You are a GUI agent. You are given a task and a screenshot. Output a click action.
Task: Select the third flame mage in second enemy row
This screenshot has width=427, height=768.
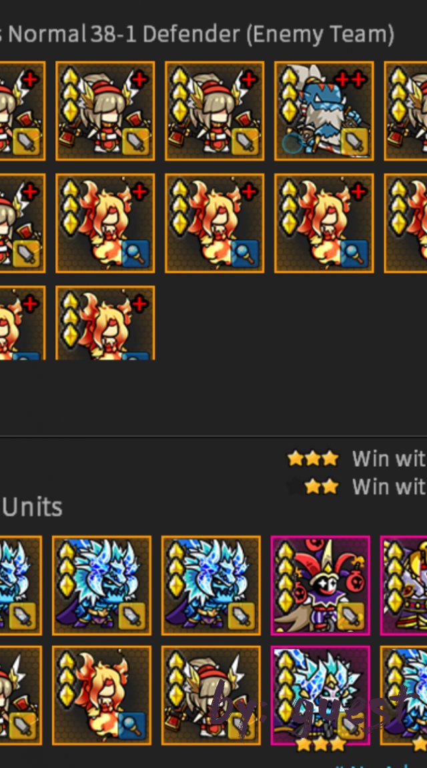click(x=324, y=223)
